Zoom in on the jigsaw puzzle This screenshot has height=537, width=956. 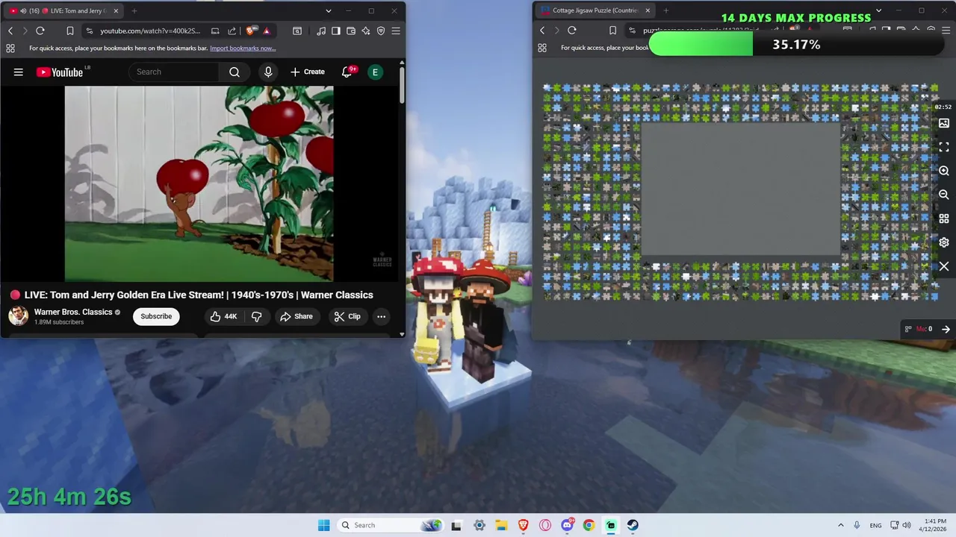pos(944,171)
